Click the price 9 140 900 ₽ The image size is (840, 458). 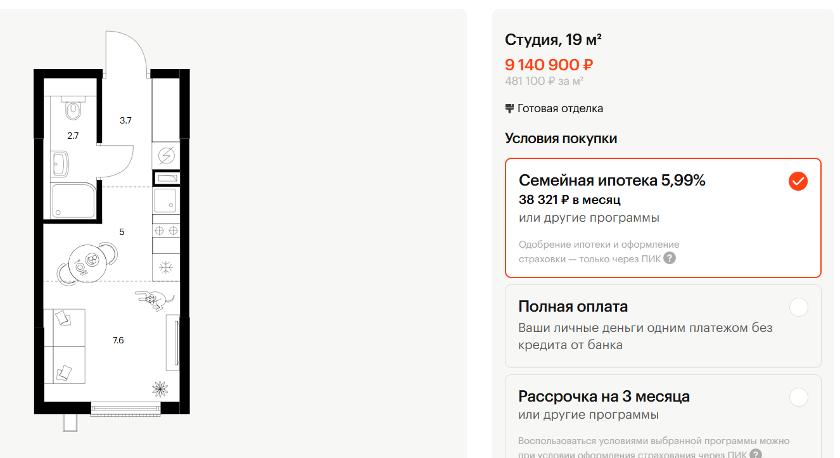[x=549, y=65]
